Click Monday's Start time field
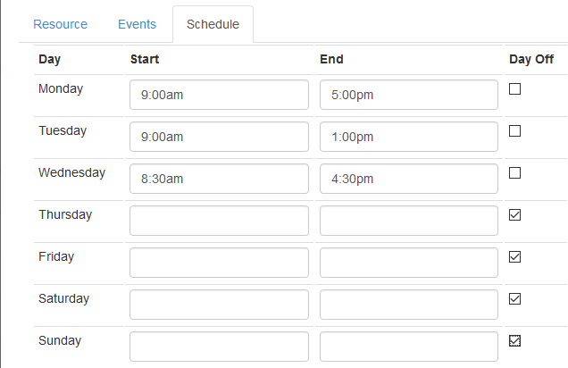This screenshot has height=368, width=568. tap(219, 95)
